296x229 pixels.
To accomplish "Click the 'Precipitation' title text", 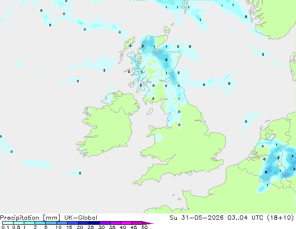I will 20,218.
